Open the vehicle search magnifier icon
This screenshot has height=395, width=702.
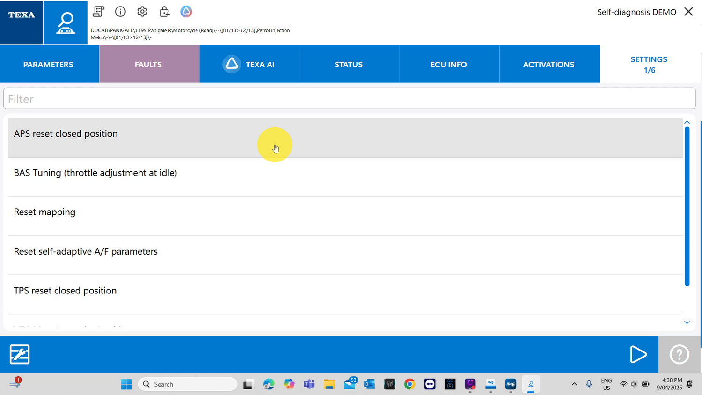click(66, 23)
